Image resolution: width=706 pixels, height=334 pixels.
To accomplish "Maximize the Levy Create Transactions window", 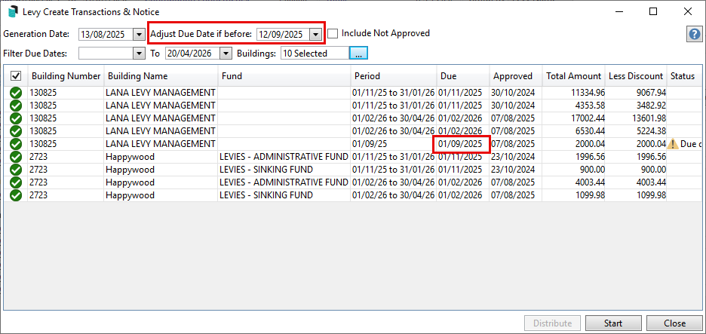I will coord(653,12).
